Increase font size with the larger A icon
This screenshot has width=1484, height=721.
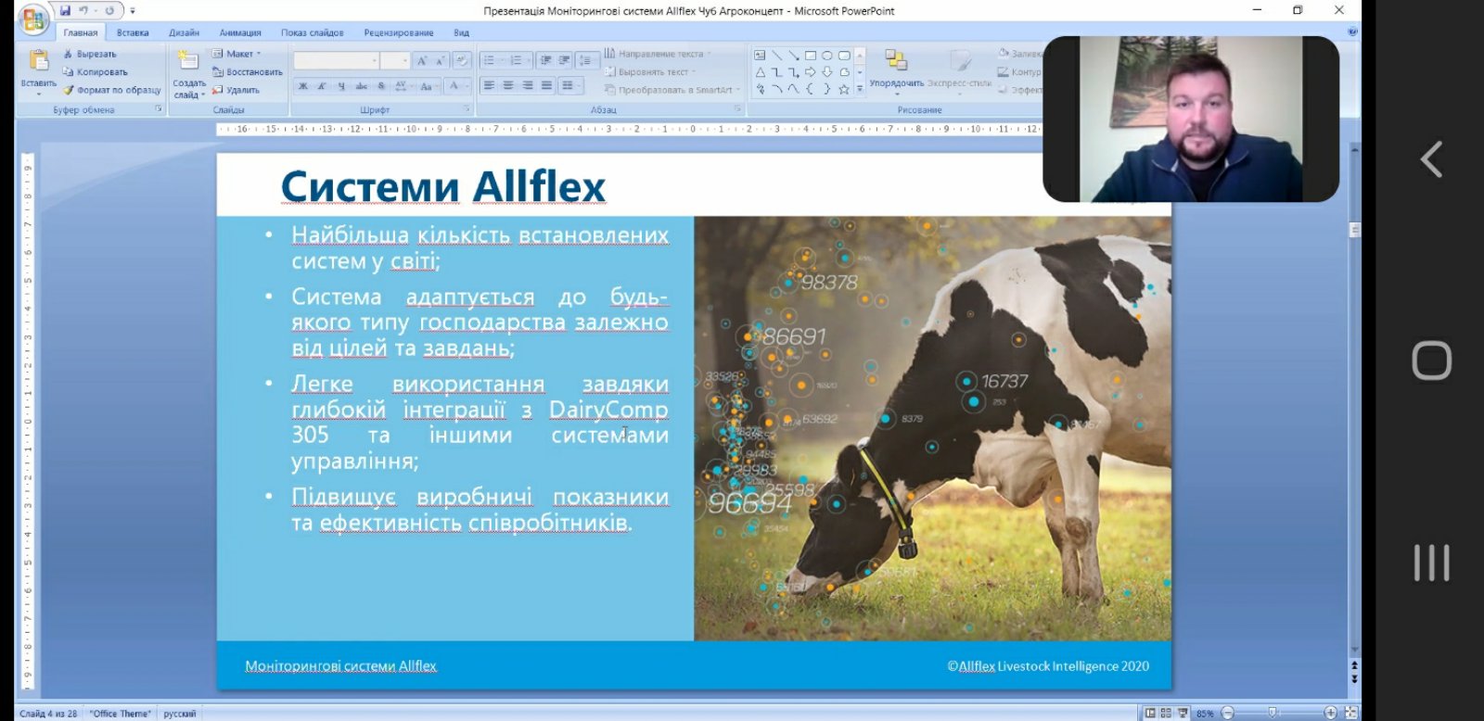pyautogui.click(x=422, y=61)
